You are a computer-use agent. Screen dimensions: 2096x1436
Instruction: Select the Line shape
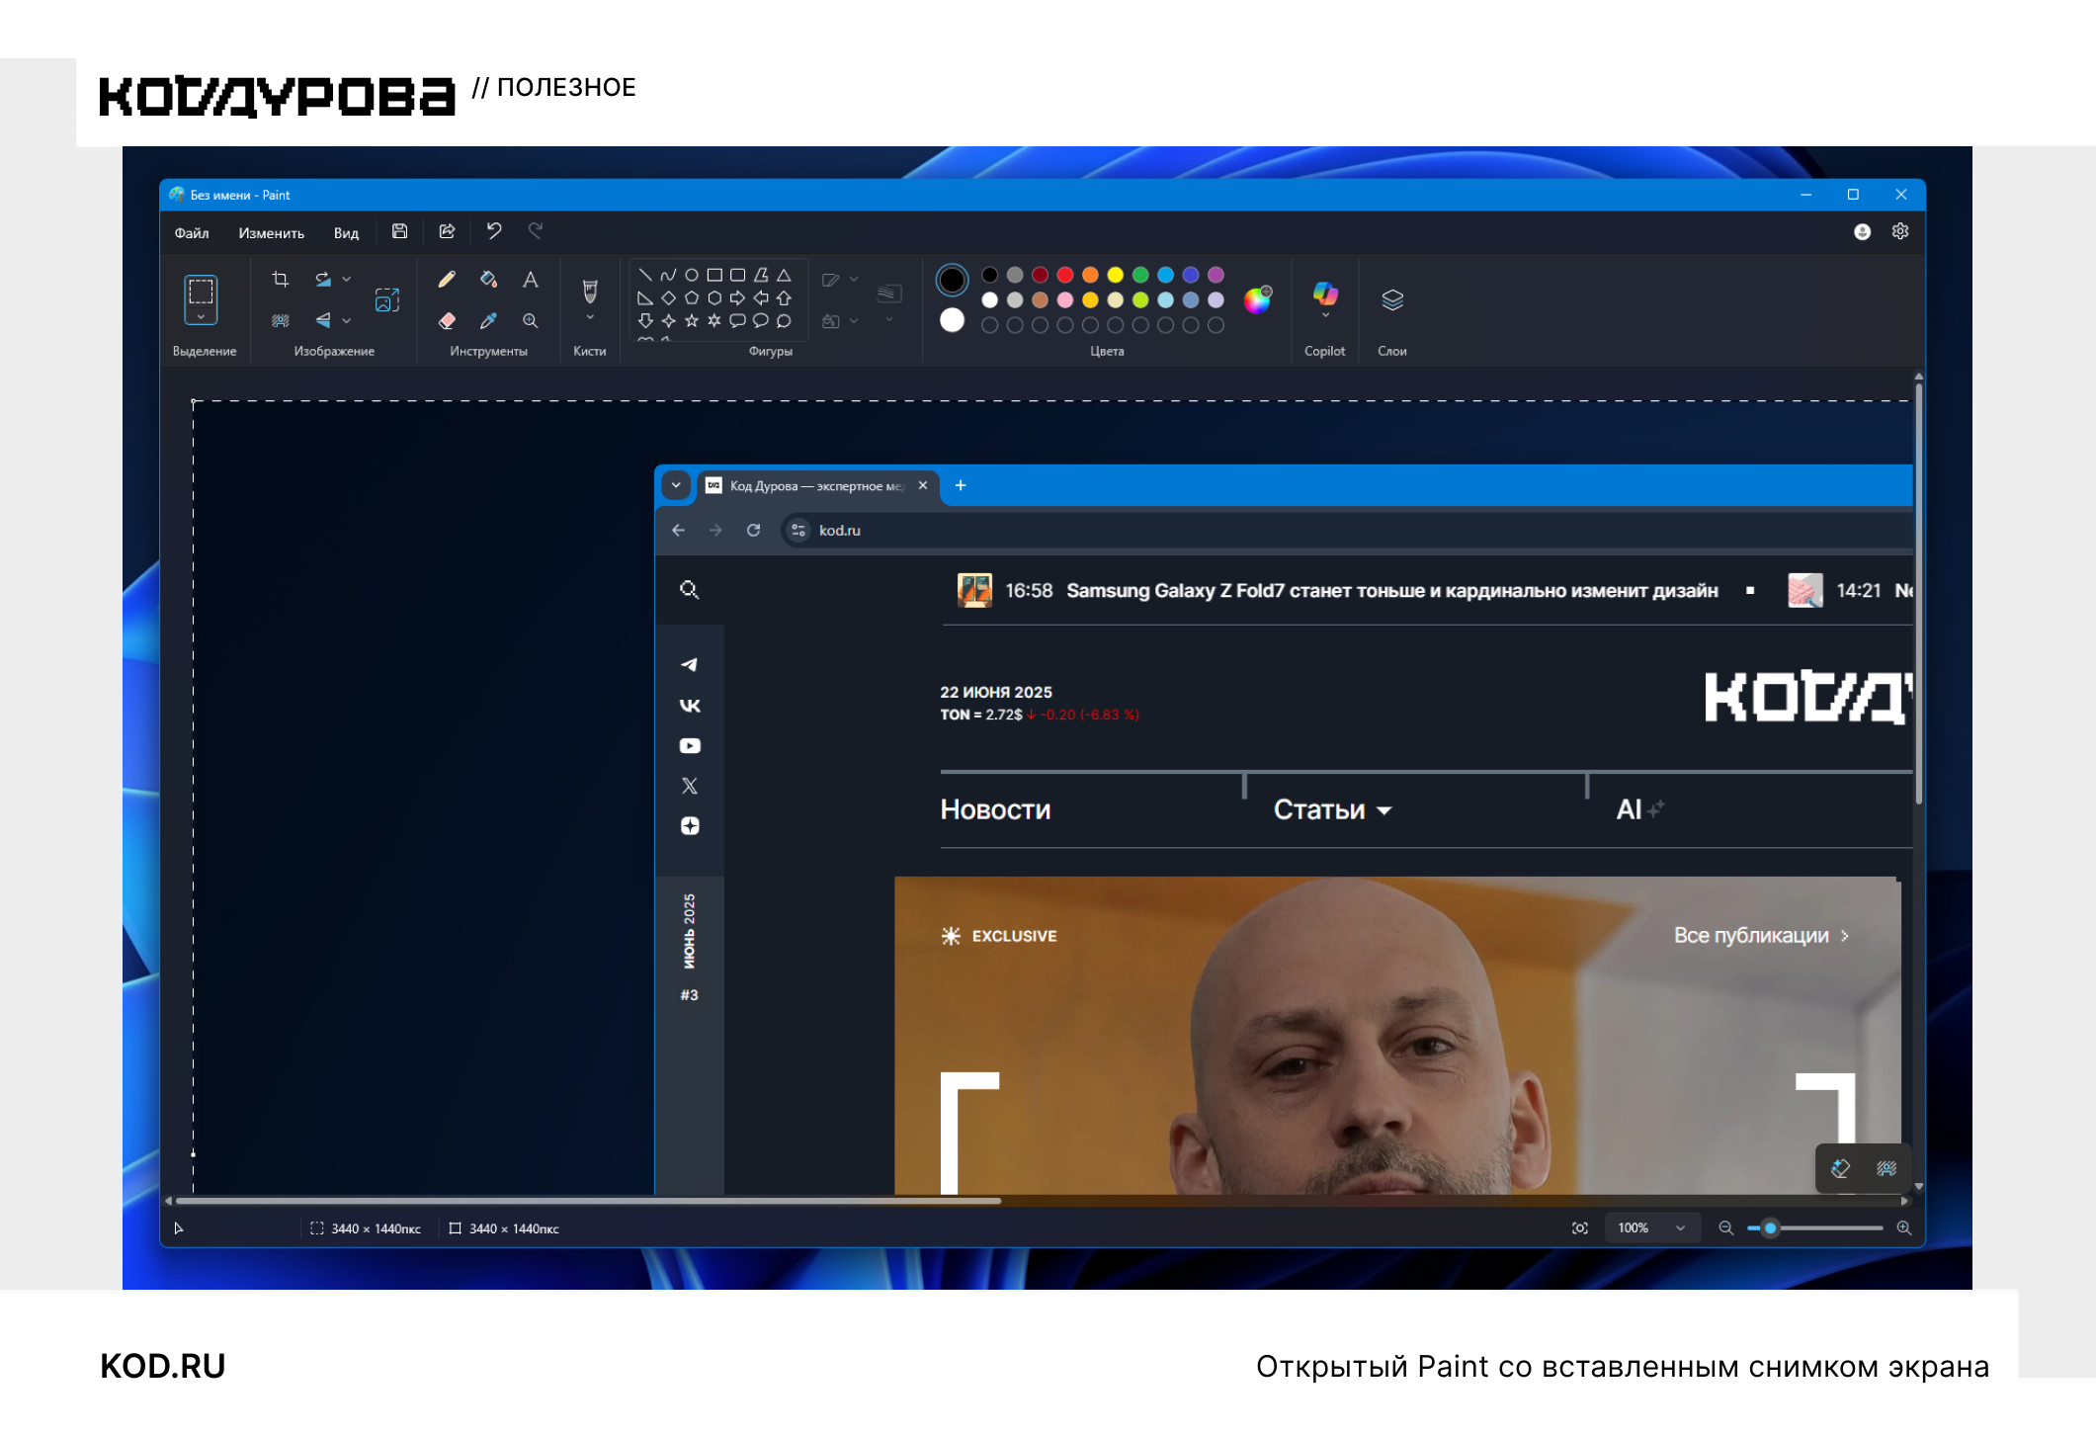[x=645, y=275]
